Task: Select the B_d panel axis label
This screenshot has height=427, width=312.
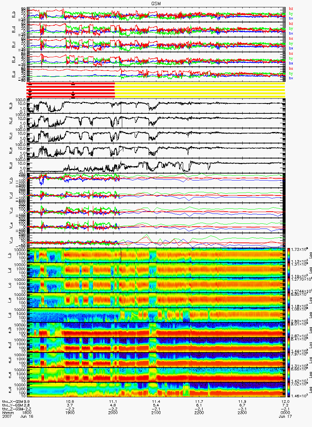Action: (x=14, y=30)
